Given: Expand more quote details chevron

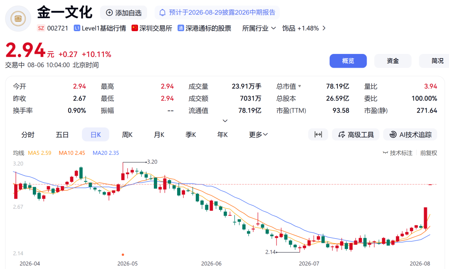Looking at the screenshot, I should (225, 121).
